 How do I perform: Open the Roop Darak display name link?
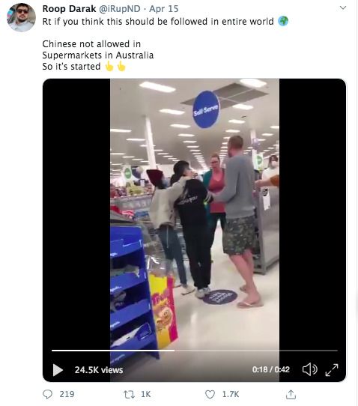pos(69,9)
